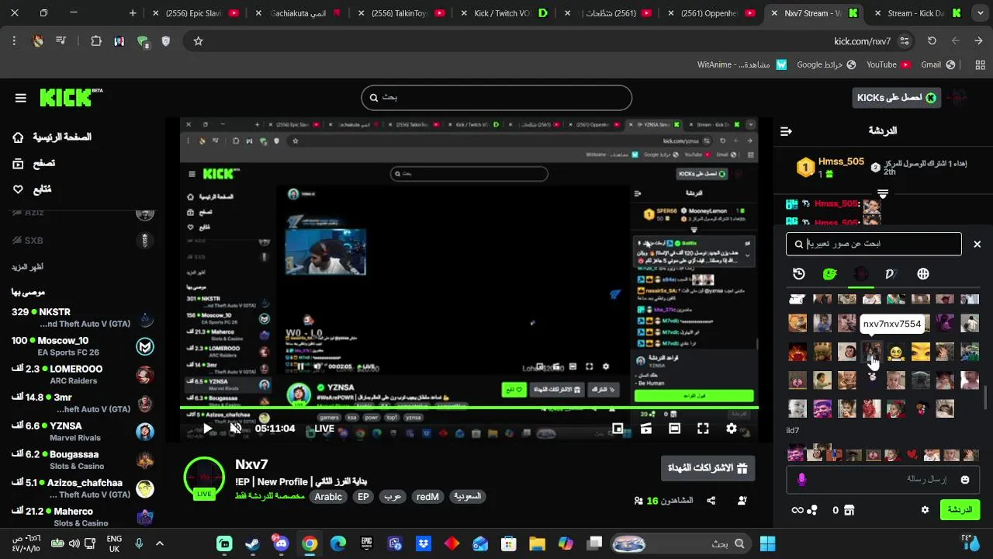Expand the followed list with أظهر المزيد

coord(27,266)
